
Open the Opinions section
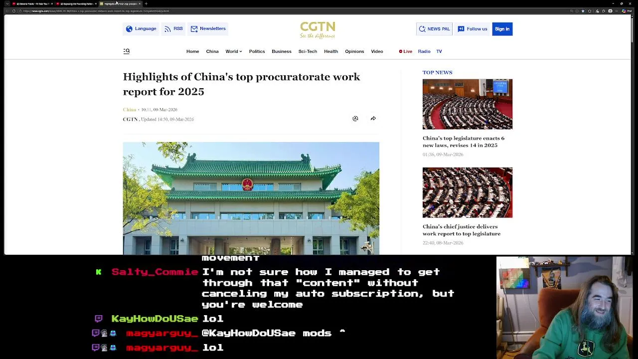[354, 51]
